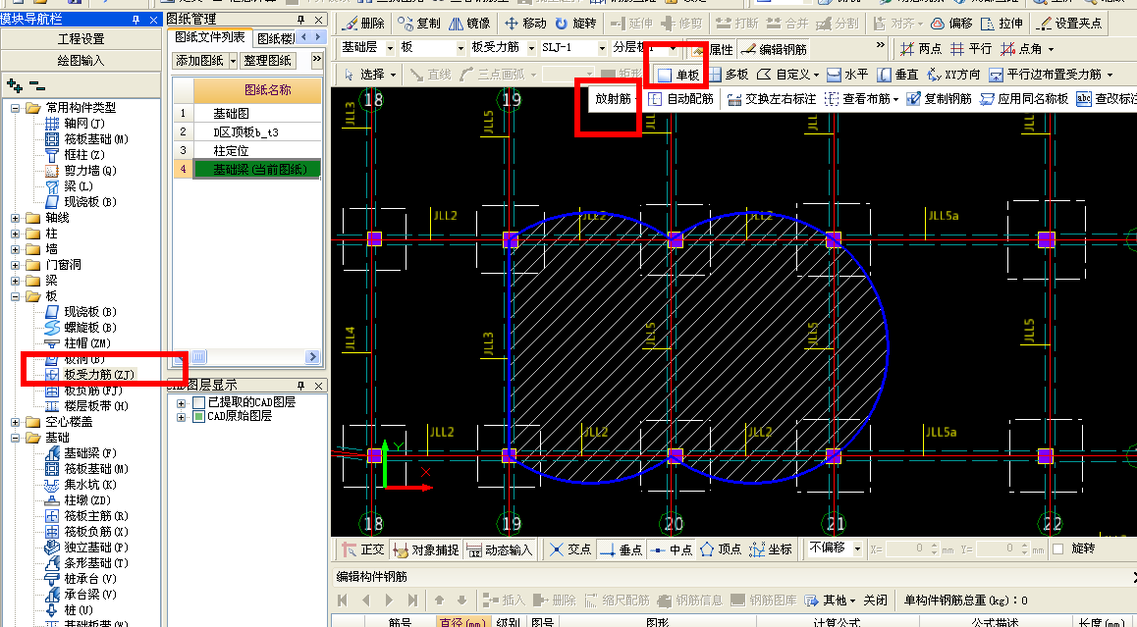Select 现浇板(B) under 板 folder
The width and height of the screenshot is (1137, 627).
[81, 312]
